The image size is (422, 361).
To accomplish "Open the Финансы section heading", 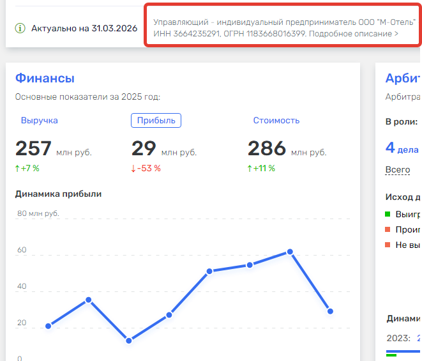I will [45, 78].
